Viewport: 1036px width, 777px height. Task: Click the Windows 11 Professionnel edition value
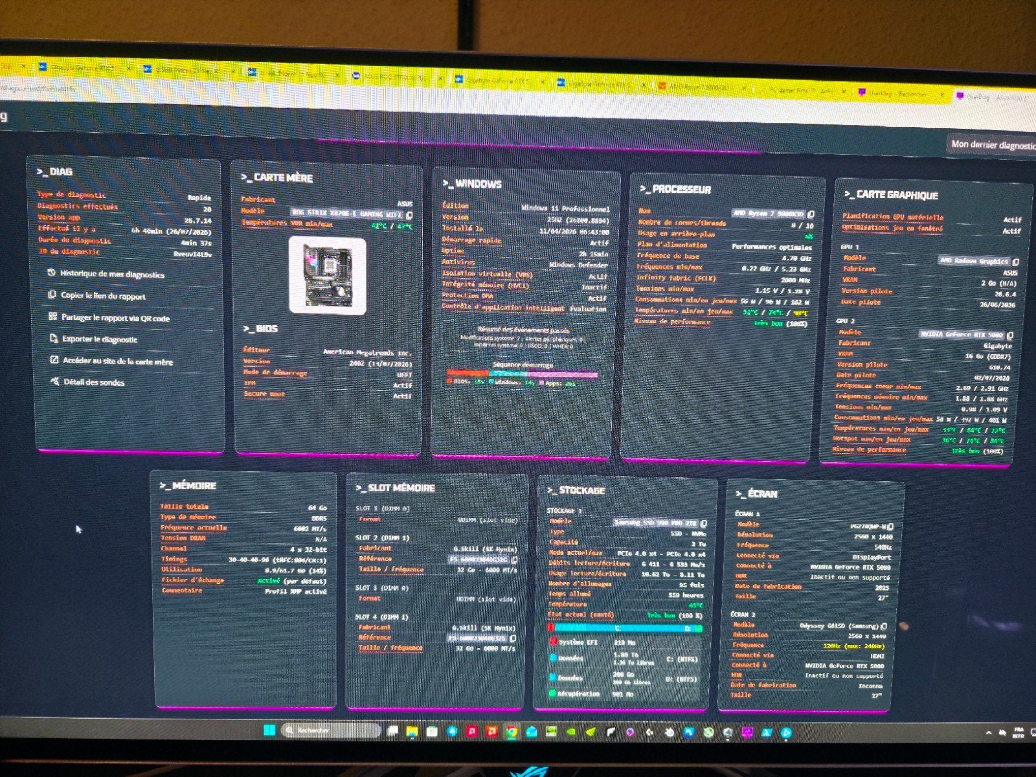pyautogui.click(x=565, y=209)
